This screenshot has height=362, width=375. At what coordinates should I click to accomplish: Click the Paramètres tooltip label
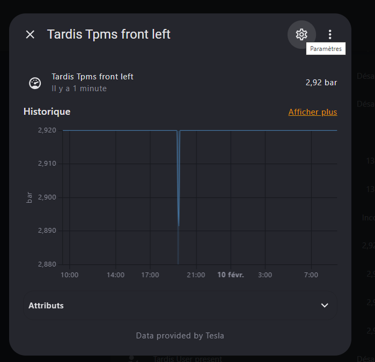point(326,49)
